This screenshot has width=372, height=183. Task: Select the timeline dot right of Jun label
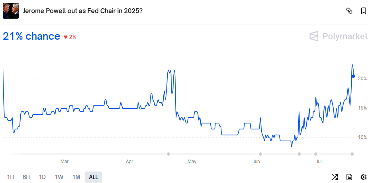click(260, 154)
